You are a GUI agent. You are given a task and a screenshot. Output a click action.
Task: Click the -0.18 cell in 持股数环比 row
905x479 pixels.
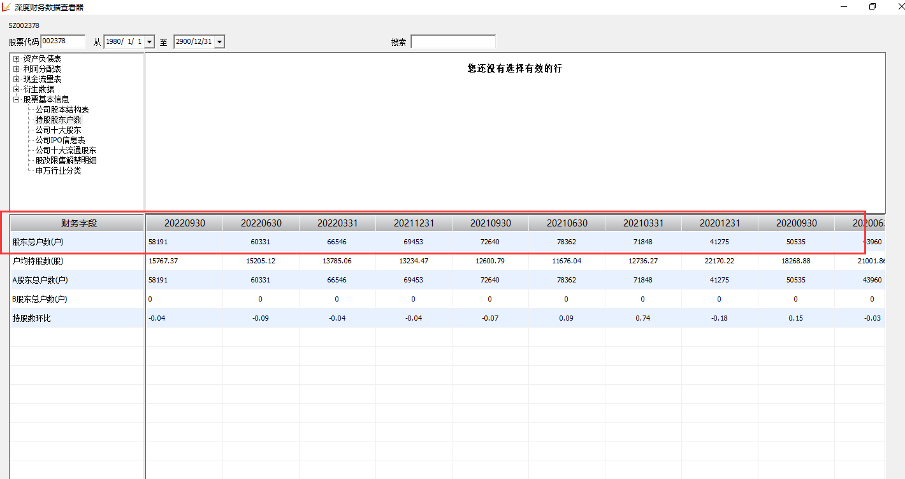720,318
